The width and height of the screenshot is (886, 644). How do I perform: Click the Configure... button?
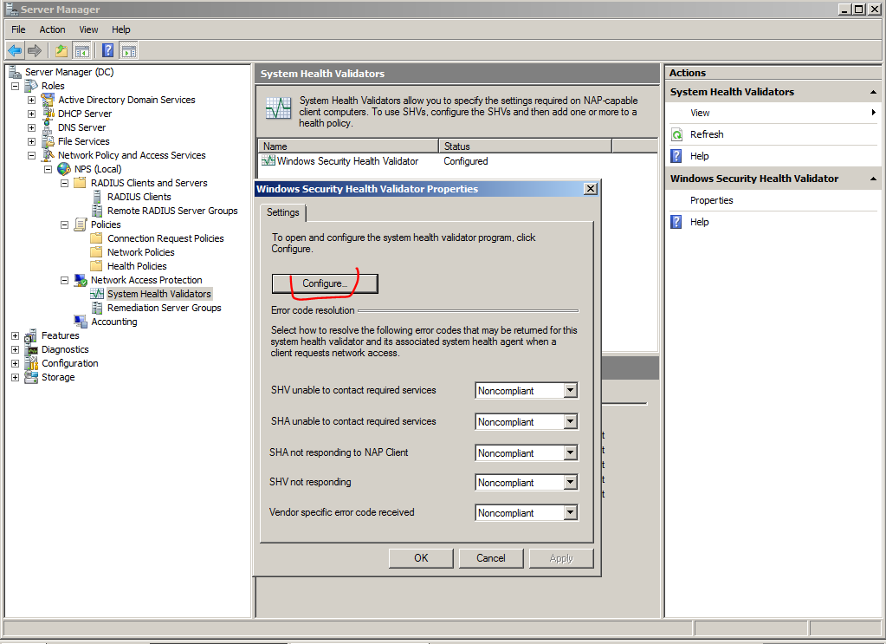point(324,283)
